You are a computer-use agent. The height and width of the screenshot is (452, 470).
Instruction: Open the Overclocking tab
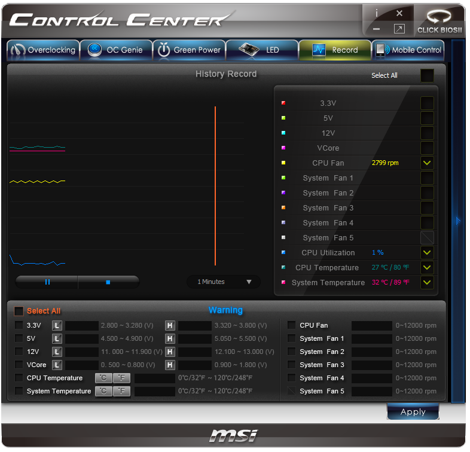point(43,50)
